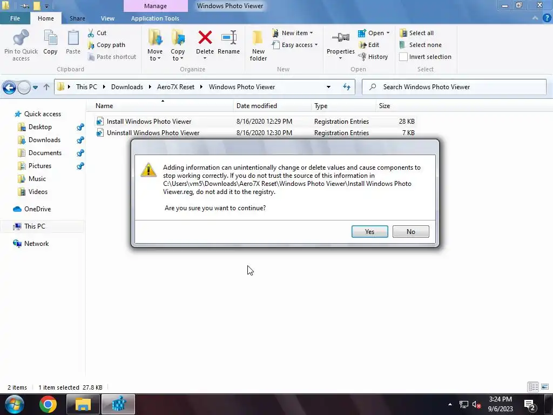Open the Move to dropdown

(155, 45)
